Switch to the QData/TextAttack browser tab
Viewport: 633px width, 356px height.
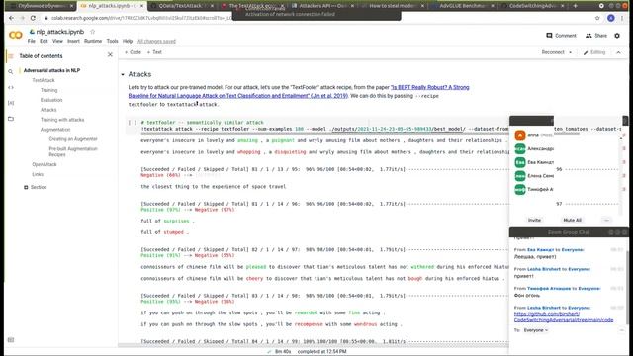pos(182,6)
